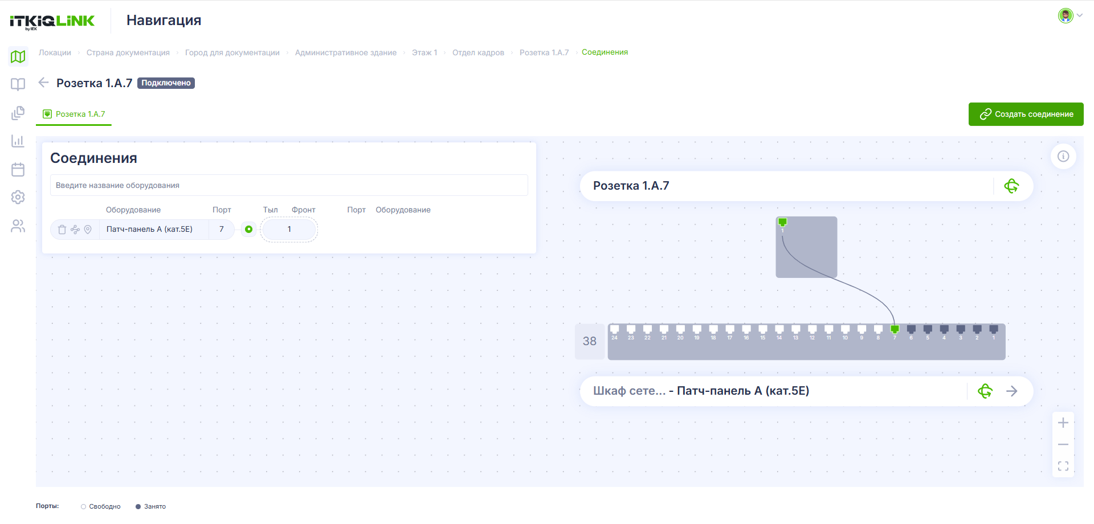
Task: Select the Розетка 1.А.7 tab
Action: click(x=74, y=114)
